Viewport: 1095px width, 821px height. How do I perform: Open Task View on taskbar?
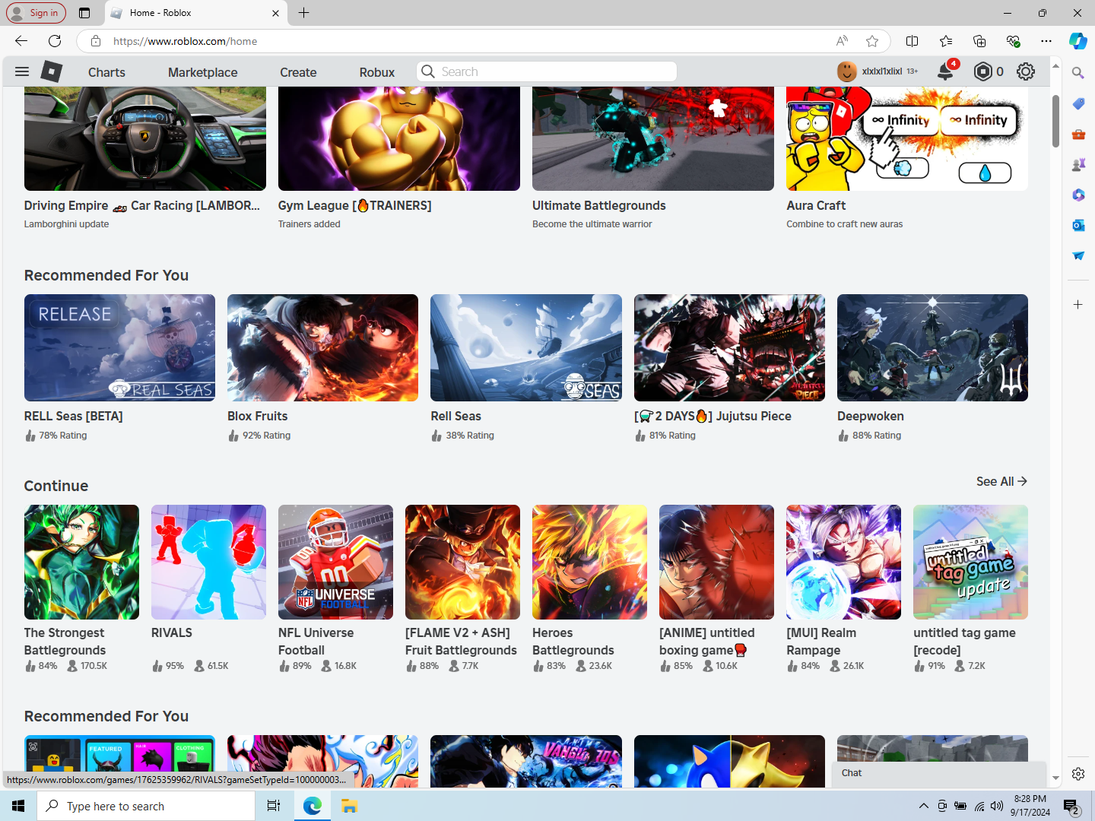(x=274, y=806)
